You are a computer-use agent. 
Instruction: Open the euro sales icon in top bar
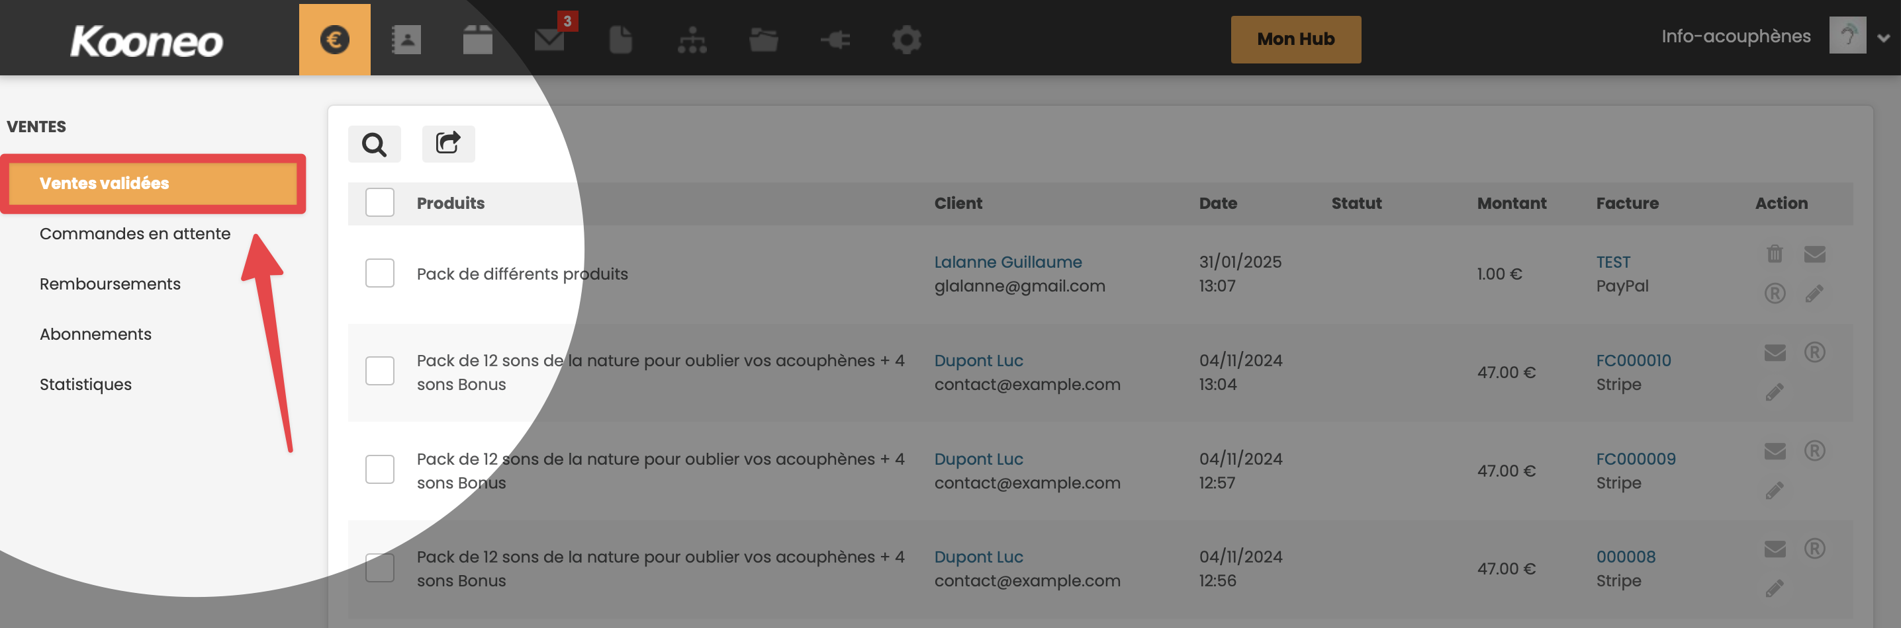coord(334,39)
